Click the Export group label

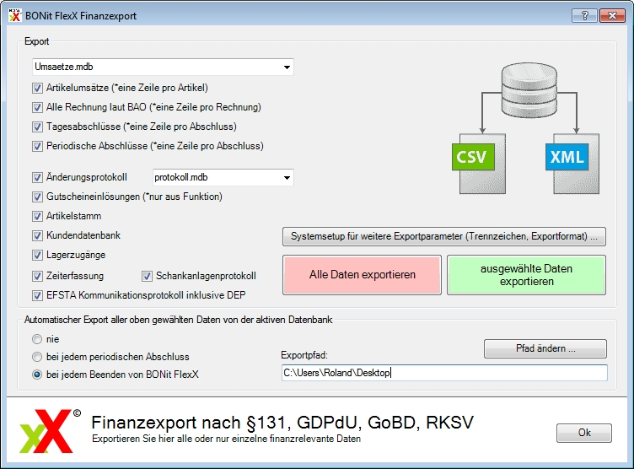tap(36, 41)
